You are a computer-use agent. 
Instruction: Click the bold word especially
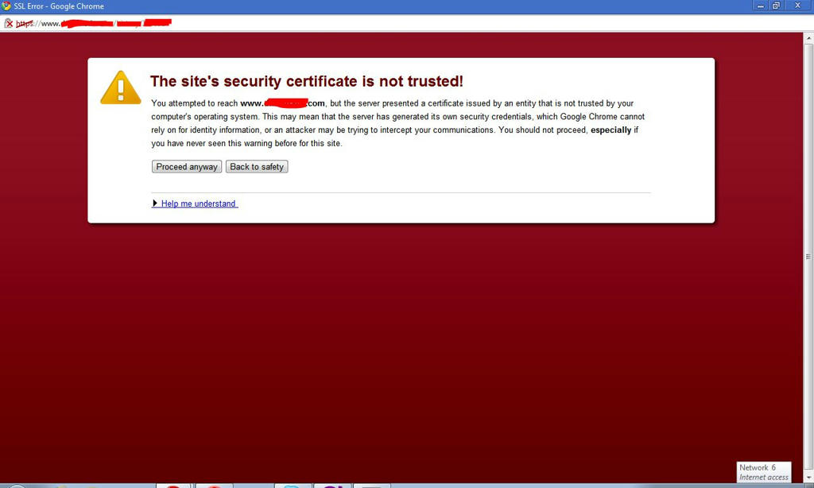pos(611,130)
